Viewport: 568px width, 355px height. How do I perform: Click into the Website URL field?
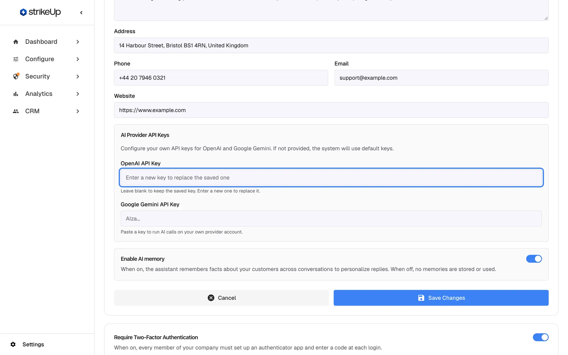click(x=331, y=110)
